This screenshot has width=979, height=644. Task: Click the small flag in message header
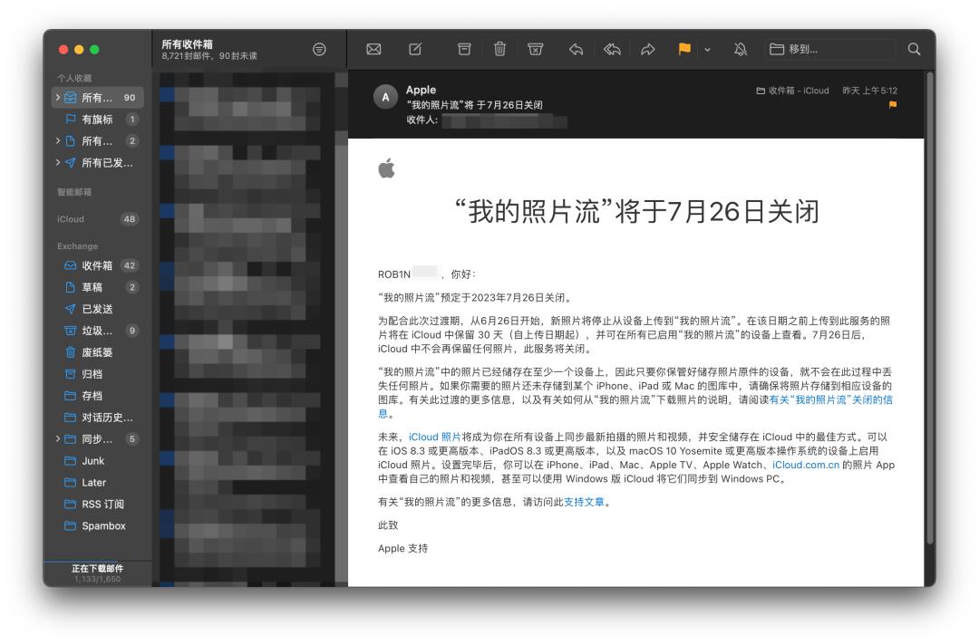click(x=893, y=105)
